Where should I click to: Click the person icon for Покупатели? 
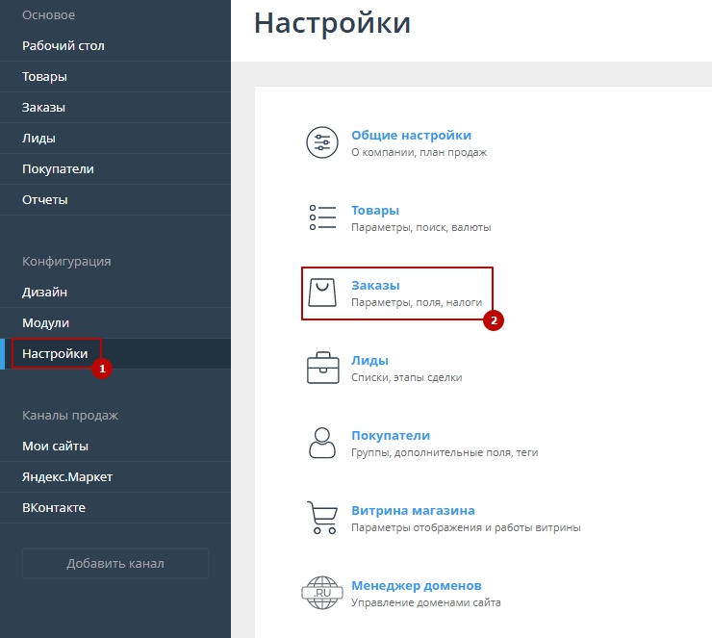coord(322,443)
